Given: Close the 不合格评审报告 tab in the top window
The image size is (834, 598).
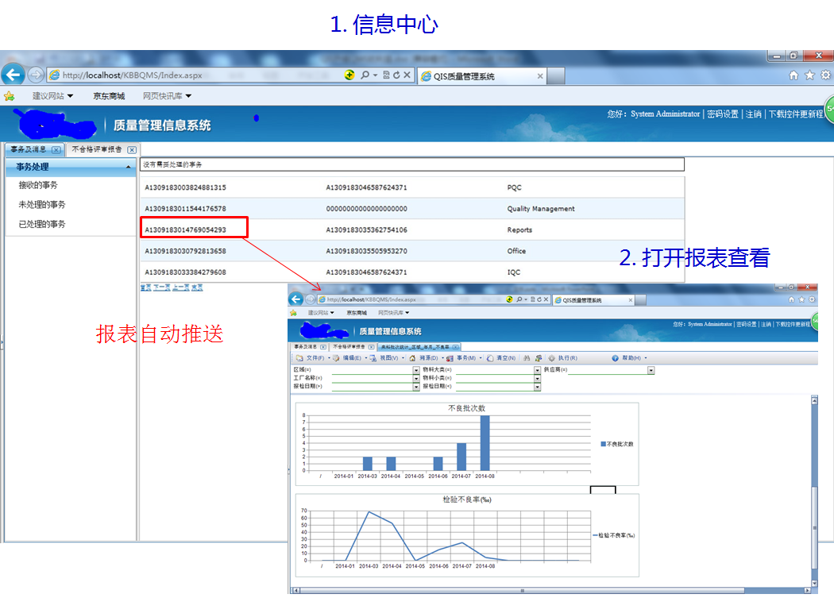Looking at the screenshot, I should tap(132, 149).
